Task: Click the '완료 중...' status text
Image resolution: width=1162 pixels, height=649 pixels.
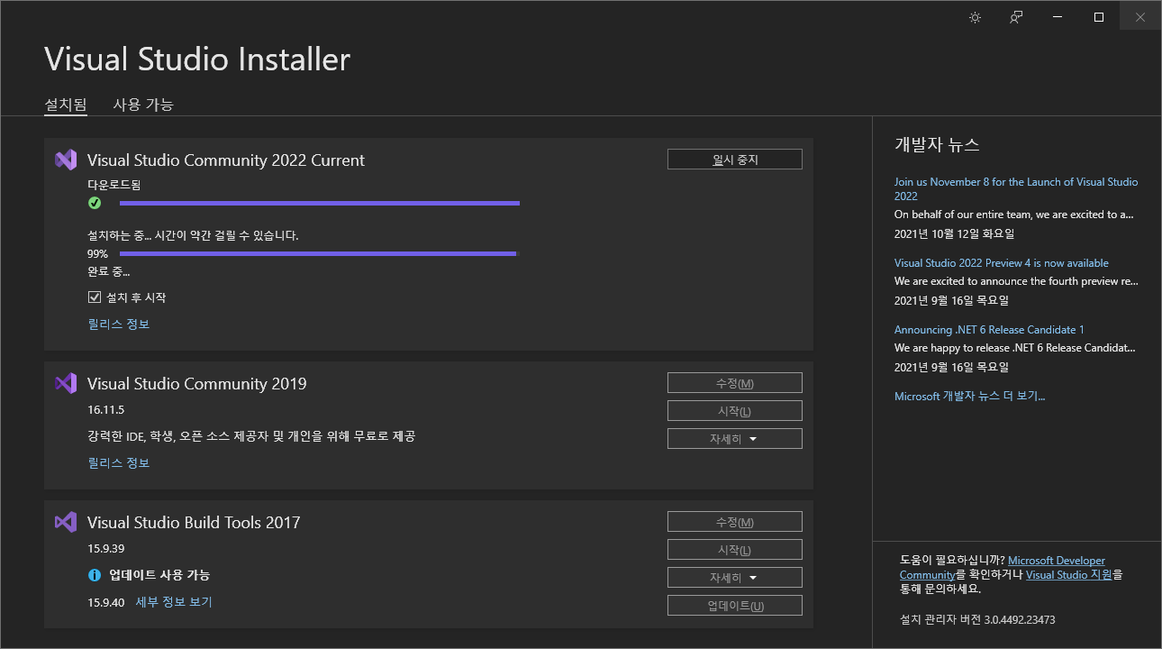Action: pos(108,270)
